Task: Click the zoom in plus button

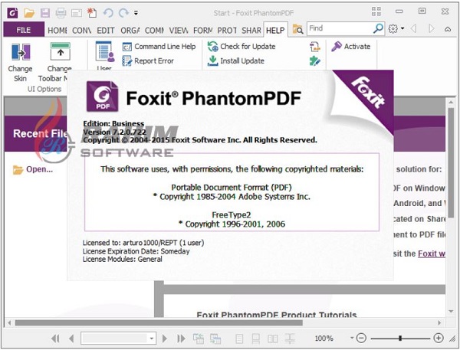Action: pyautogui.click(x=439, y=339)
